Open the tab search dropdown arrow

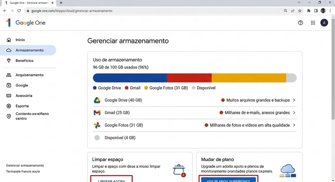point(299,3)
